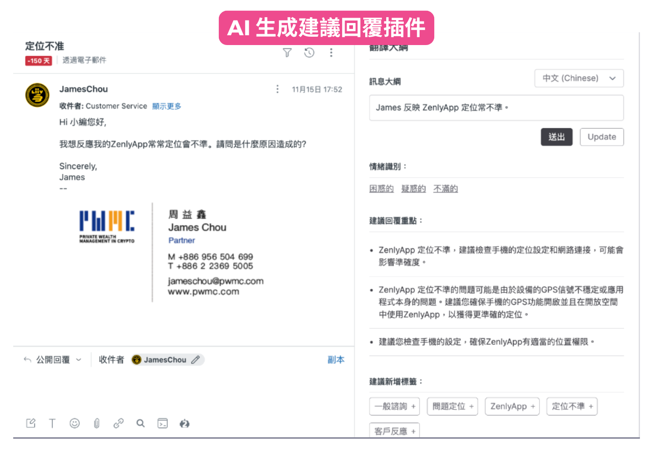The image size is (656, 451).
Task: Click the PWMC logo in signature
Action: [x=107, y=226]
